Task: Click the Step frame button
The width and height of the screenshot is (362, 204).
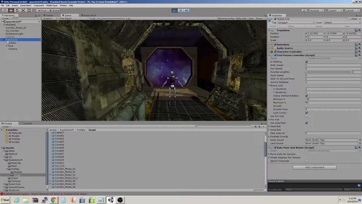Action: coord(187,10)
